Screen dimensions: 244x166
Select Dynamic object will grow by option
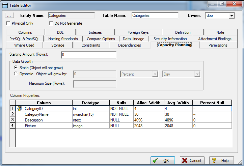pos(16,74)
